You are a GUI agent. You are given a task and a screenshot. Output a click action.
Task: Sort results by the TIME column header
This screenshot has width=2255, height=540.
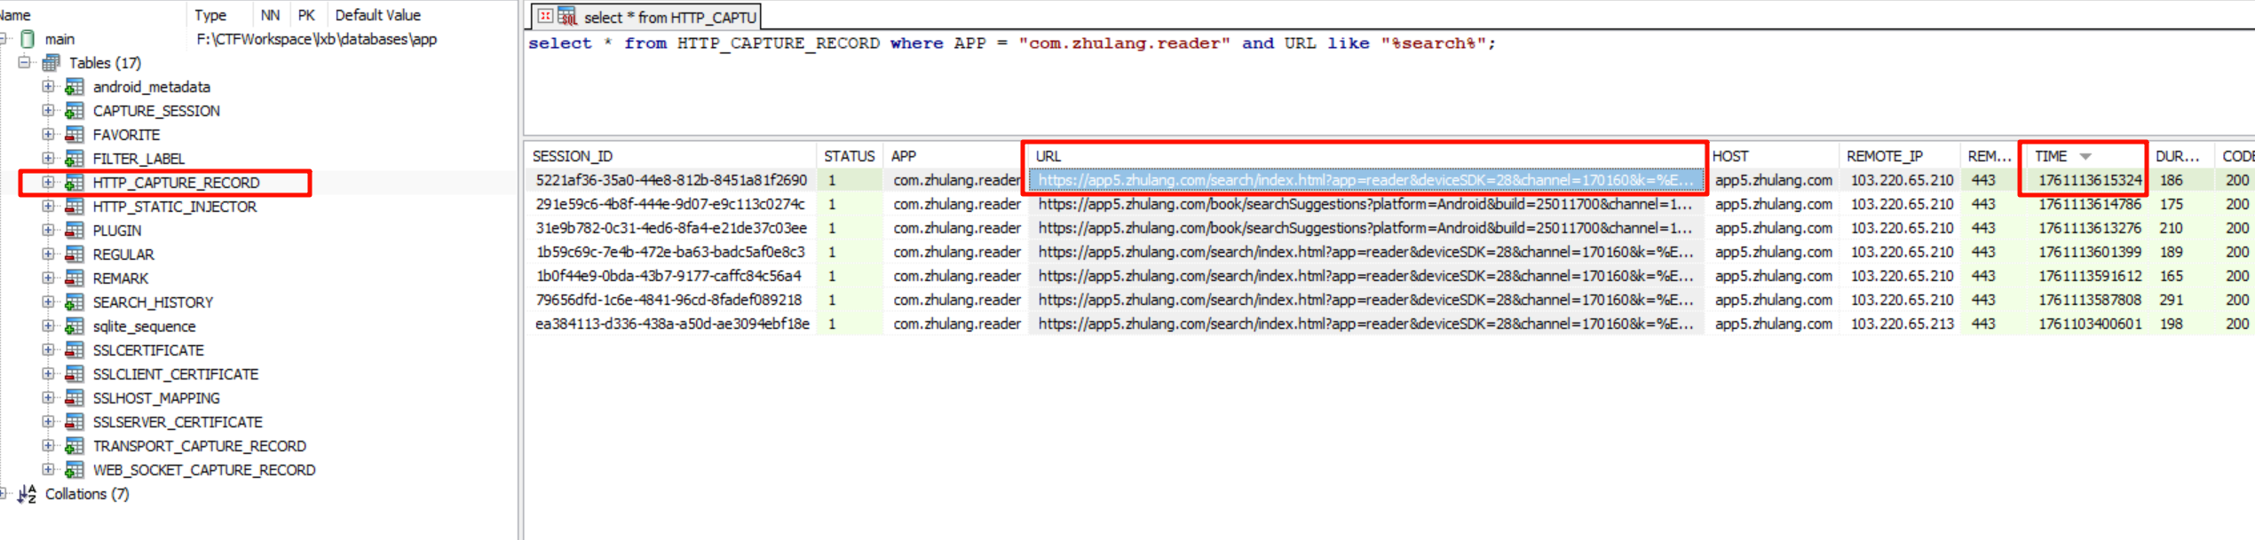pyautogui.click(x=2051, y=156)
